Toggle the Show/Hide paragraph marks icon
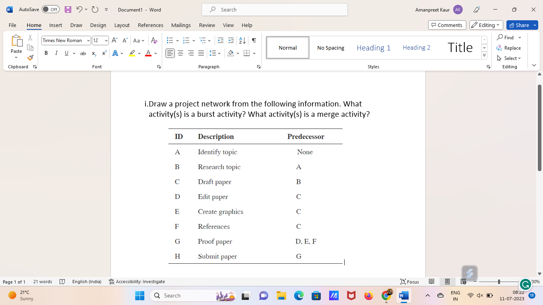 coord(253,40)
